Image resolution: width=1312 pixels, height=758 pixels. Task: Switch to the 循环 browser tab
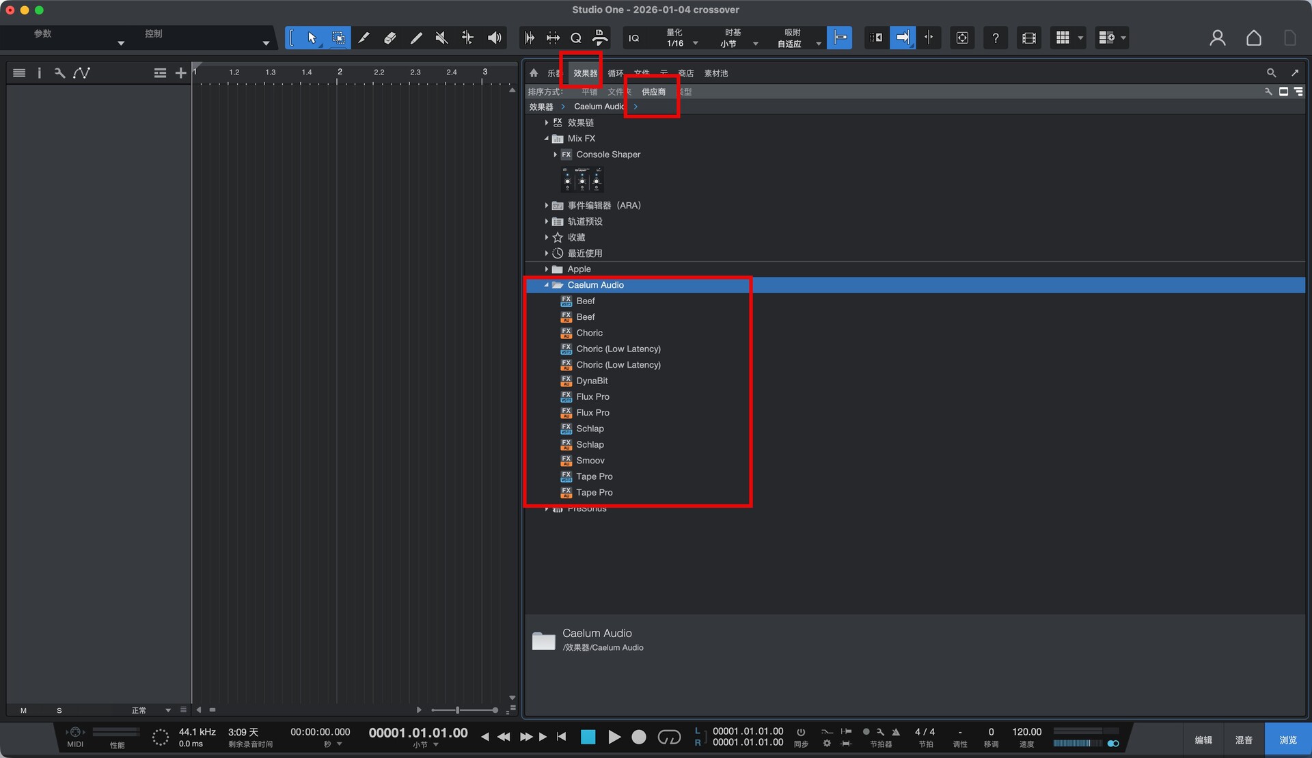click(x=615, y=73)
